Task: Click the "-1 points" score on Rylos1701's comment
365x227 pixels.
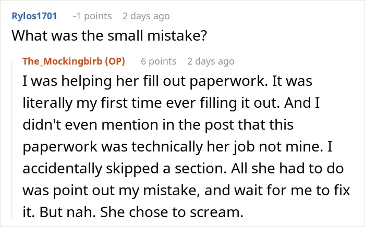Action: click(x=92, y=16)
